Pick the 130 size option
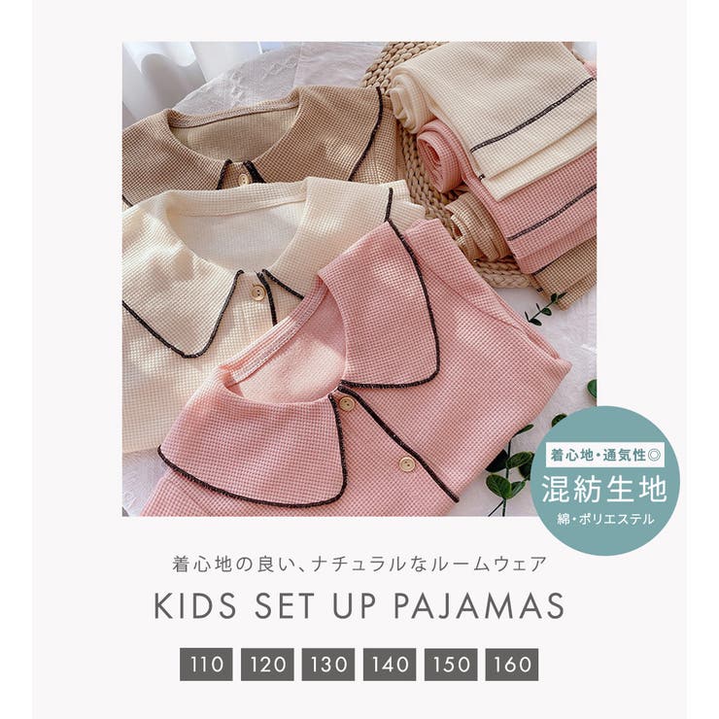 pos(328,664)
